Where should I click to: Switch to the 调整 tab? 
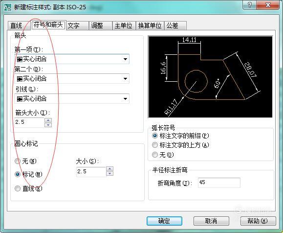[x=101, y=25]
